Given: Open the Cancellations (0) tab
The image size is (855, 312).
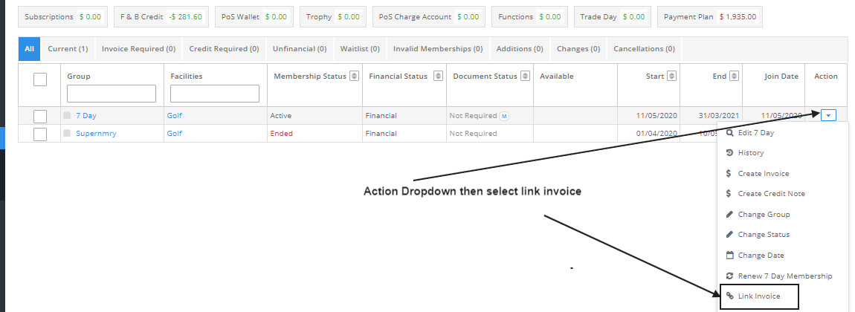Looking at the screenshot, I should click(x=644, y=49).
